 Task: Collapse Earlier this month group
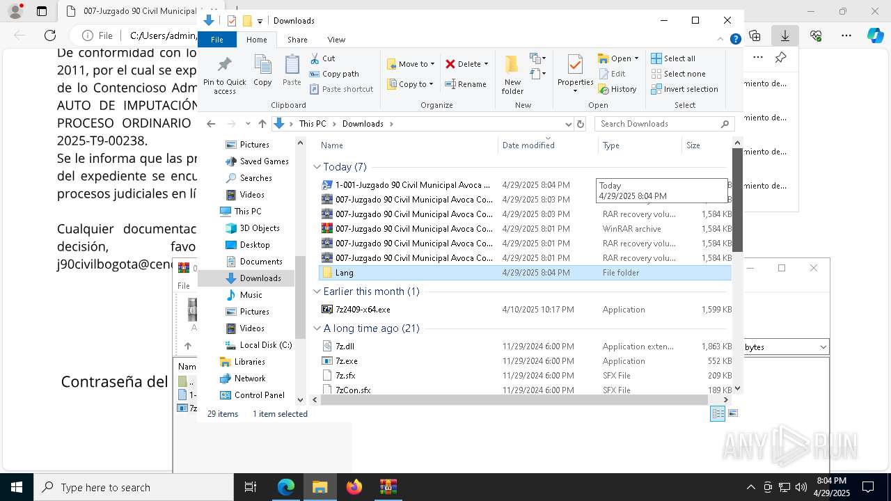317,292
